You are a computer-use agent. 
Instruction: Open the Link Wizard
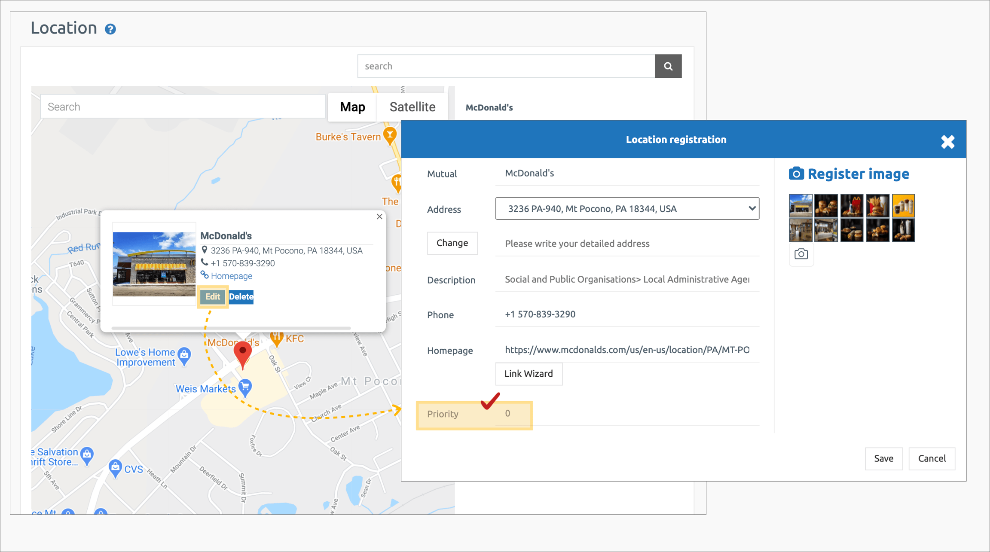pos(529,374)
